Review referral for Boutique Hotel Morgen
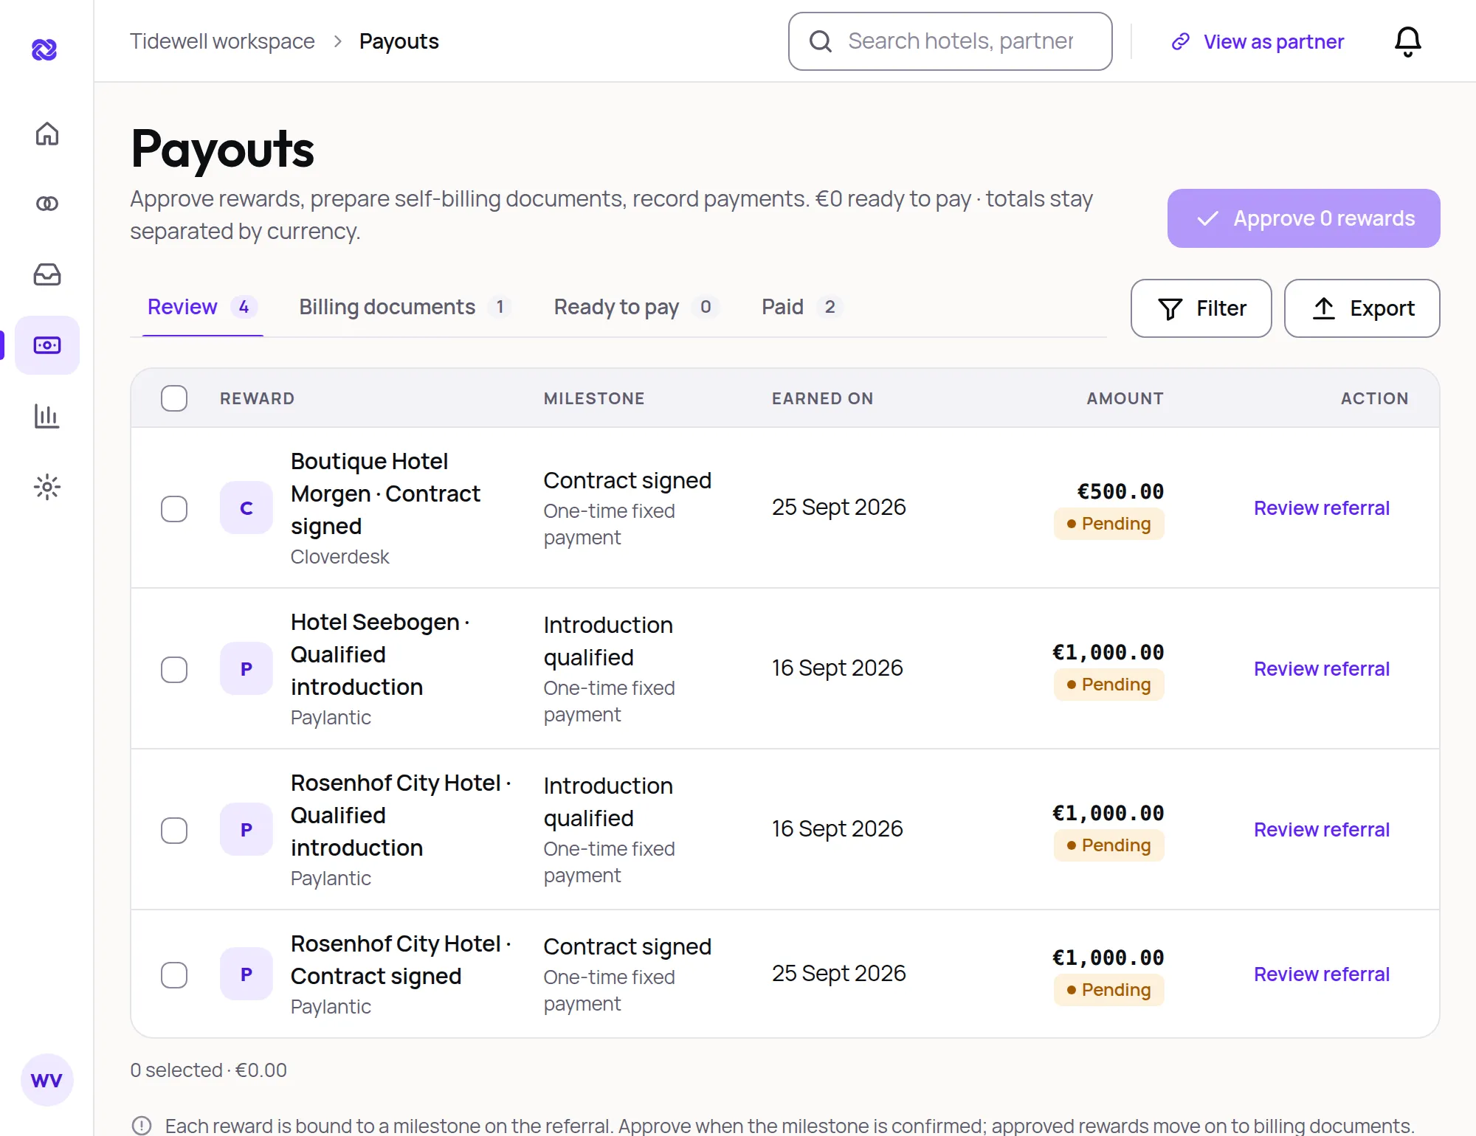 (x=1321, y=508)
